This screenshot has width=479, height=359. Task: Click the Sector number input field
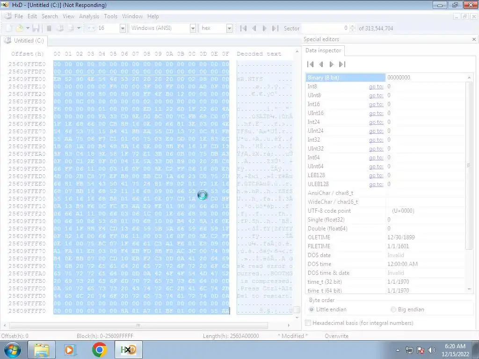click(325, 28)
